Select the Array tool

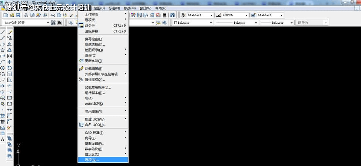pyautogui.click(x=9, y=56)
